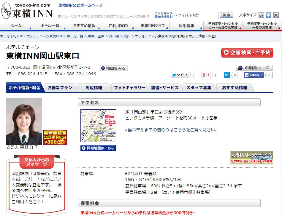Switch to the 設備・サービス tab
282x216 pixels.
point(165,88)
